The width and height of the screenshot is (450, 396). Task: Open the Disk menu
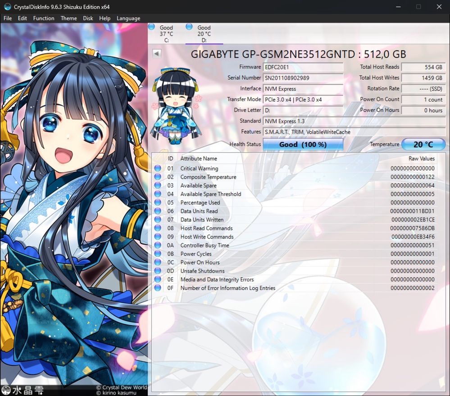coord(88,18)
